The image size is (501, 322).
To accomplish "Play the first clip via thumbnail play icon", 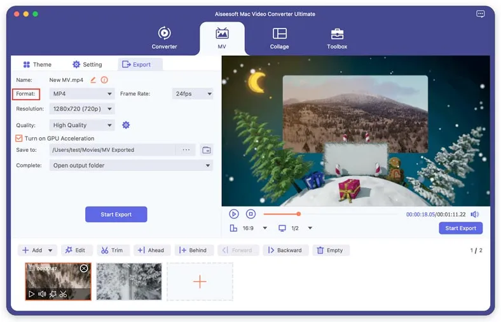I will [x=31, y=294].
